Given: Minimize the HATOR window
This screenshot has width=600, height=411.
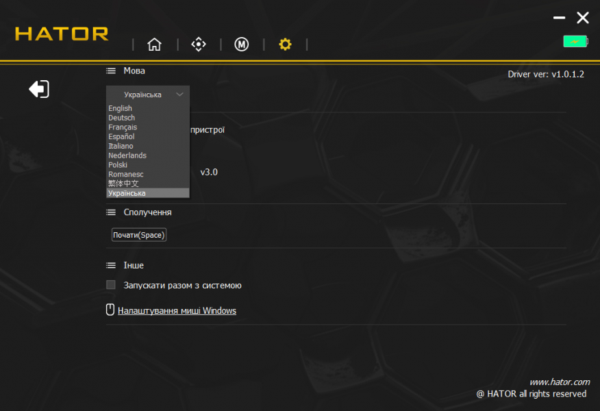Looking at the screenshot, I should click(x=560, y=18).
